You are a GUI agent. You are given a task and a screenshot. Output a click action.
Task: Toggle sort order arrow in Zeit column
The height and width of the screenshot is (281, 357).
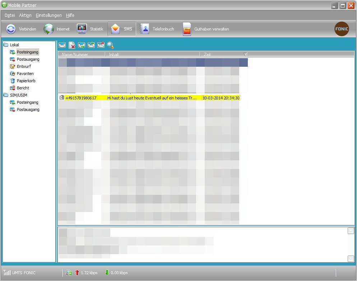(x=245, y=55)
